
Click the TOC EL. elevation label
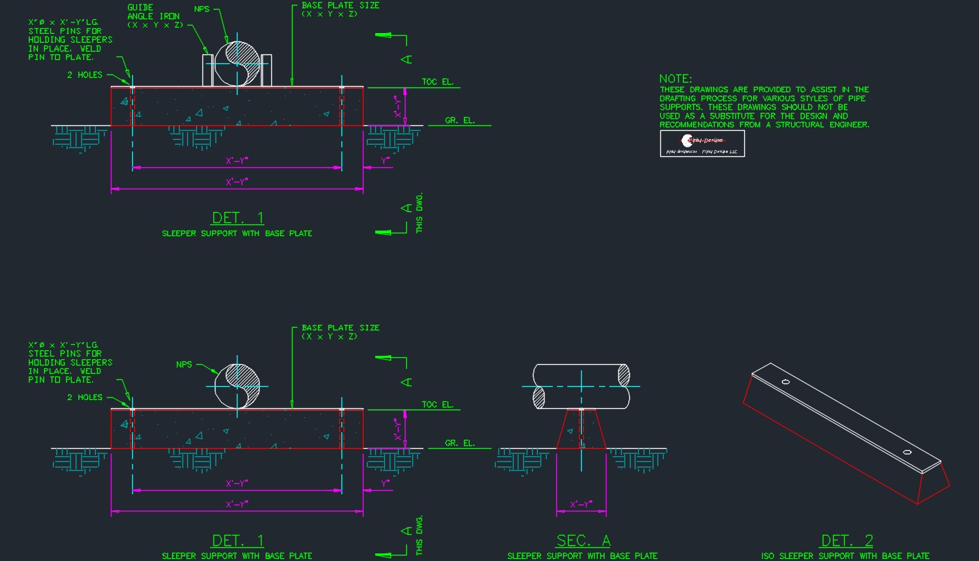point(439,81)
